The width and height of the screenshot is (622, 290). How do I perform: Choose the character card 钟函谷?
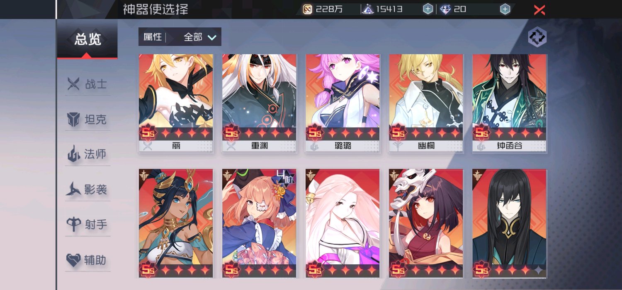coord(510,103)
